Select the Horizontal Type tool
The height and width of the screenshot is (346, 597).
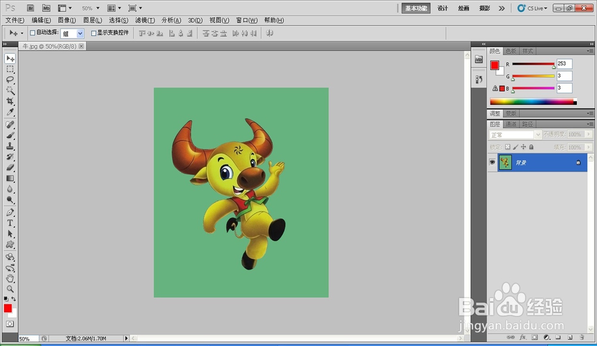coord(10,223)
